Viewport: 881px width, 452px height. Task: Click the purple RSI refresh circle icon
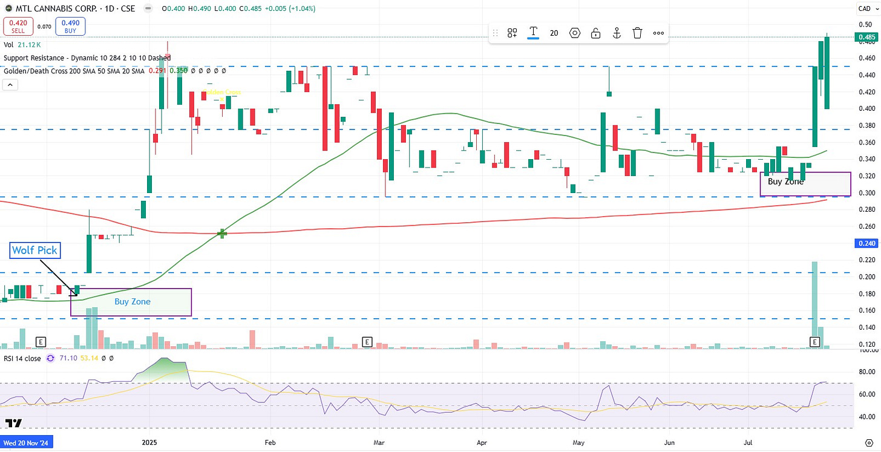(50, 358)
